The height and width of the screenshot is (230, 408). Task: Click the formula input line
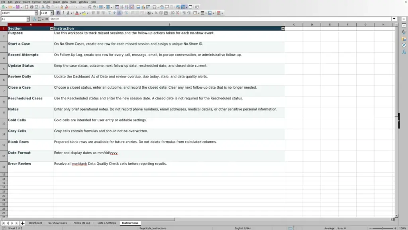pyautogui.click(x=220, y=19)
